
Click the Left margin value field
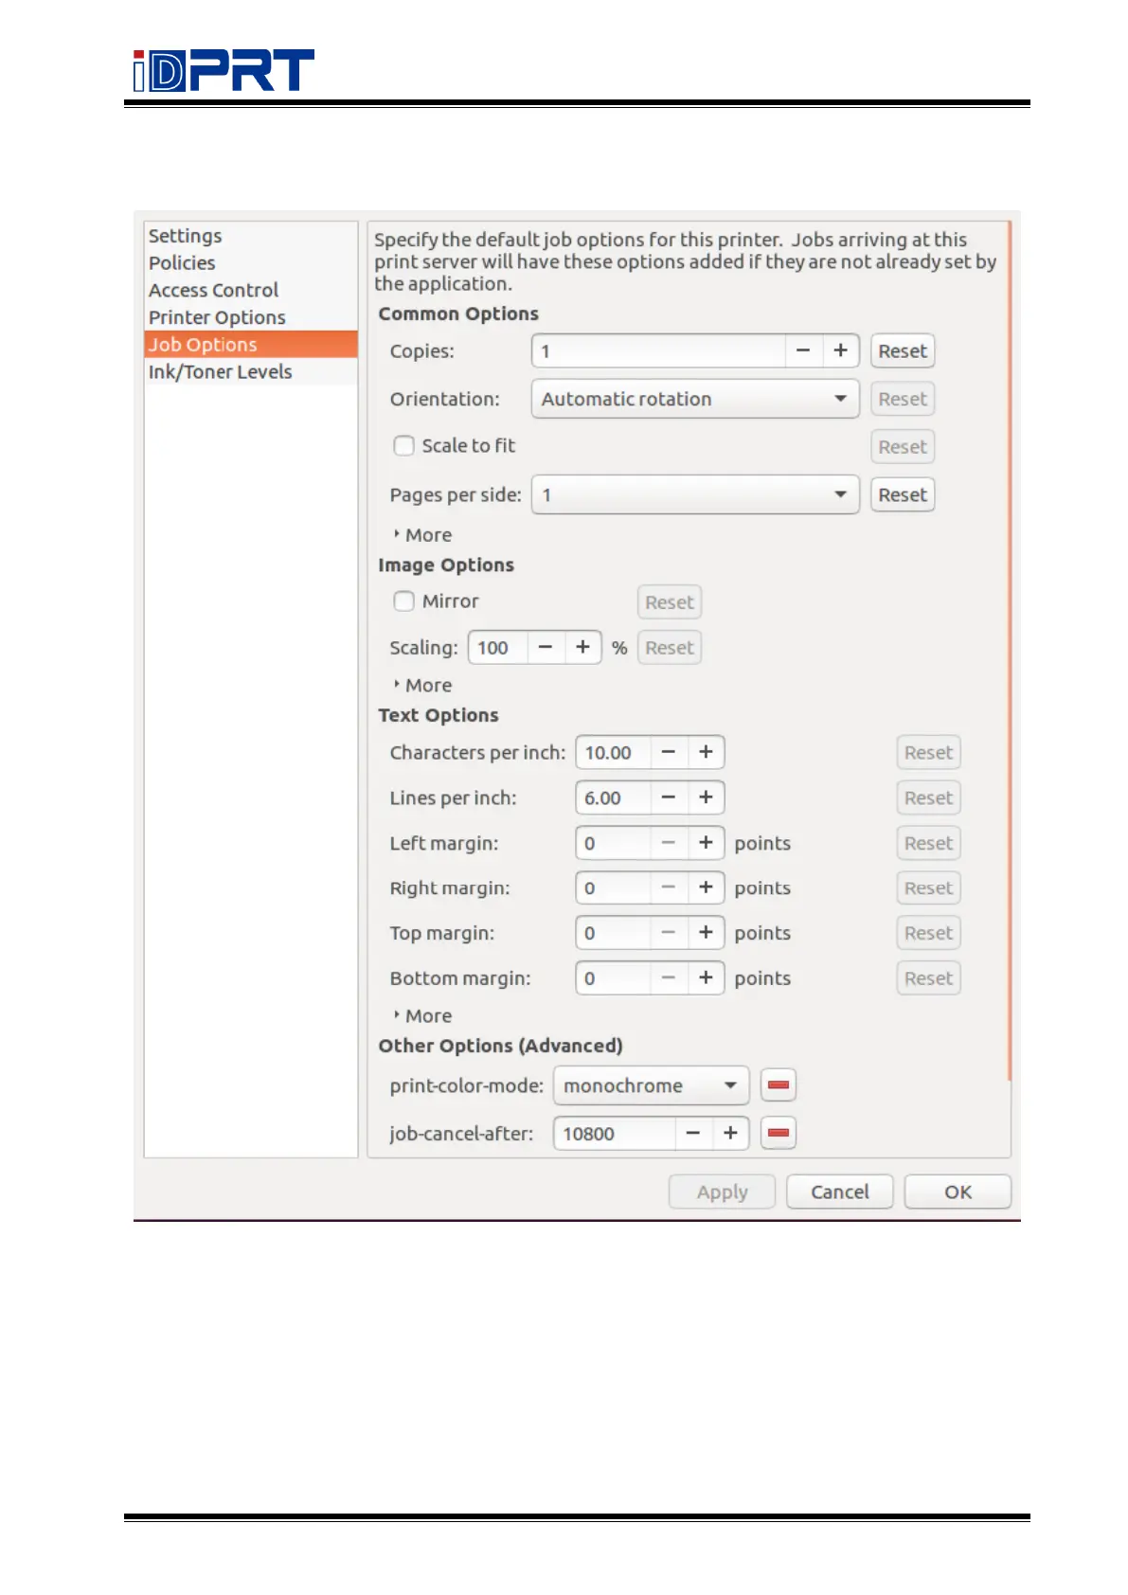coord(613,843)
